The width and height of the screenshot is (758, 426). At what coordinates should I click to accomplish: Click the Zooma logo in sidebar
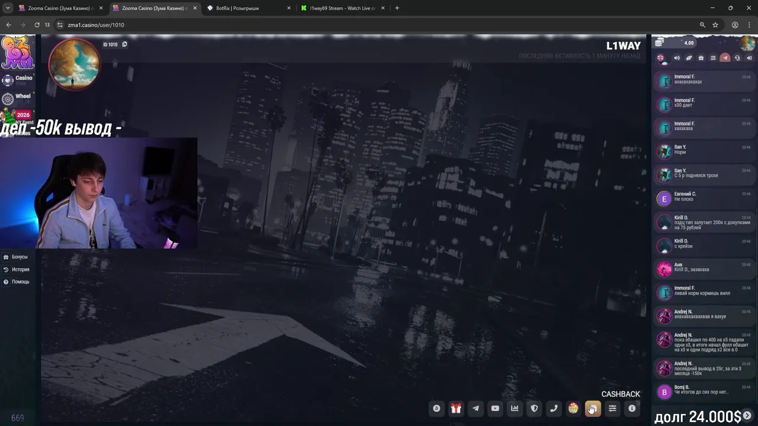17,53
